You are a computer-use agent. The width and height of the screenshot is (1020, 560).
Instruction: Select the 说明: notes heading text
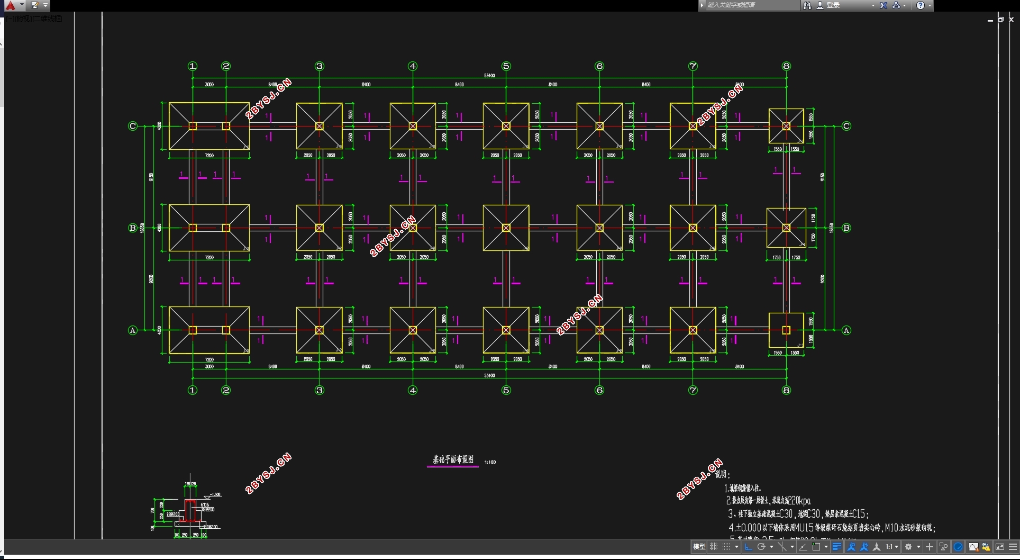(723, 475)
